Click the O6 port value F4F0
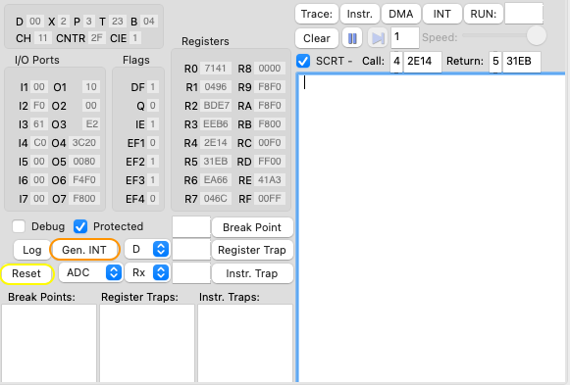 tap(84, 180)
